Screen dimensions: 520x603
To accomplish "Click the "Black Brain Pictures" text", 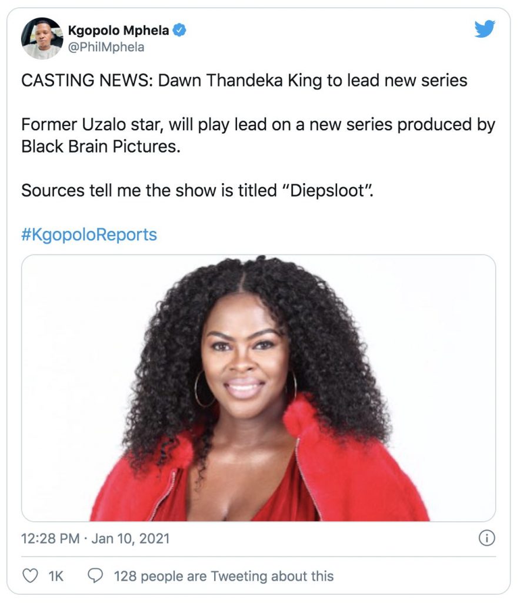I will coord(99,145).
